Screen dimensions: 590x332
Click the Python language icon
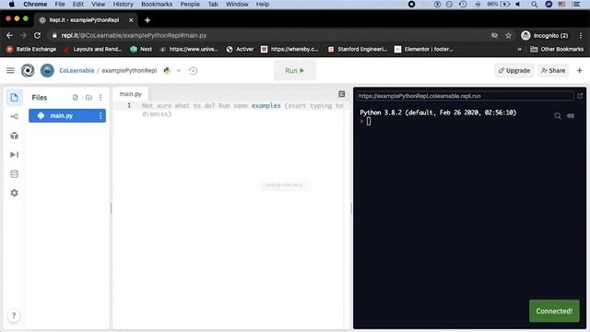[x=167, y=70]
